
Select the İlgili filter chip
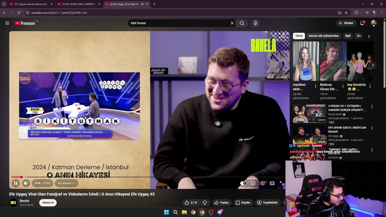[348, 36]
